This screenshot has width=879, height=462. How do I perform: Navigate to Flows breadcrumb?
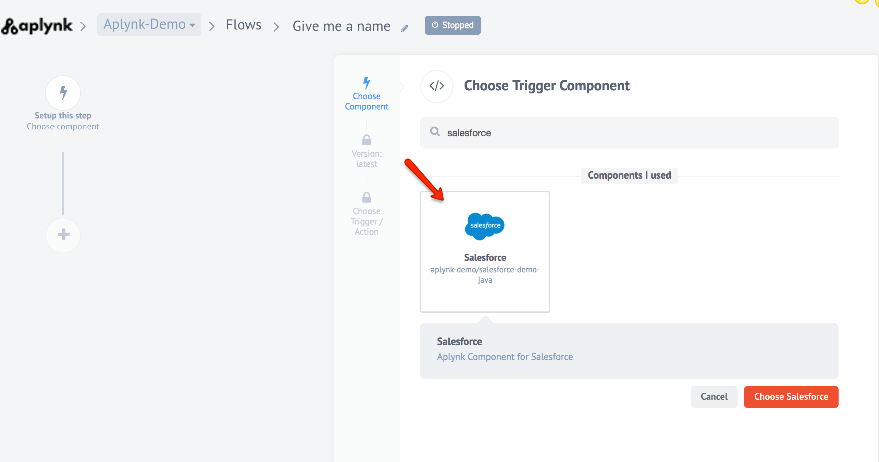pos(243,25)
